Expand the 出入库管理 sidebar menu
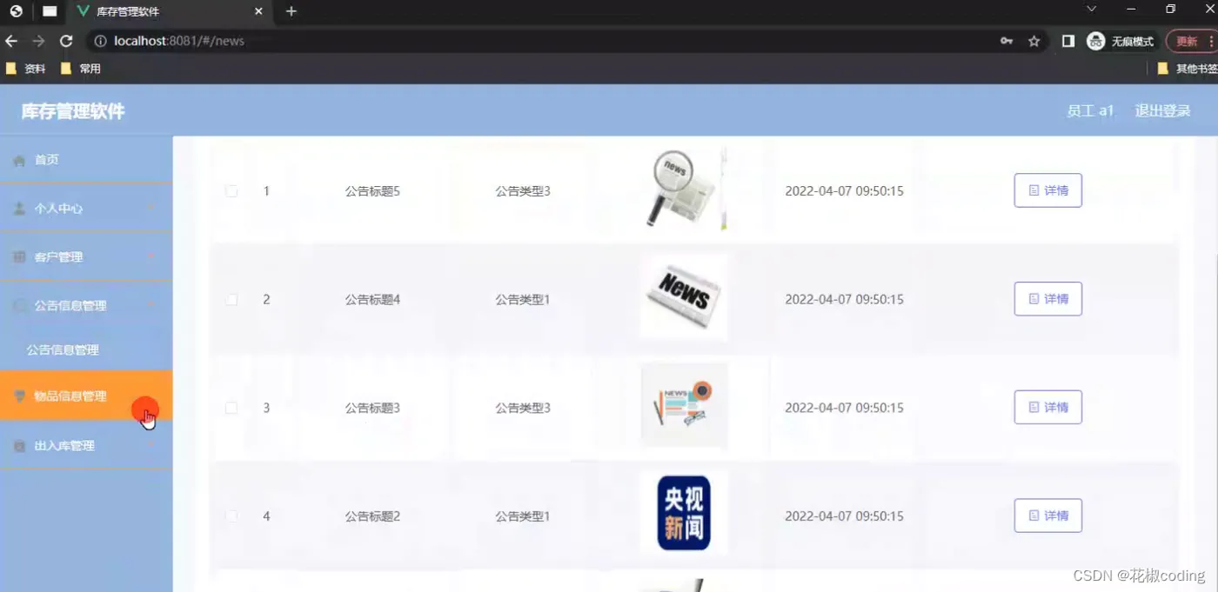1218x592 pixels. point(86,445)
